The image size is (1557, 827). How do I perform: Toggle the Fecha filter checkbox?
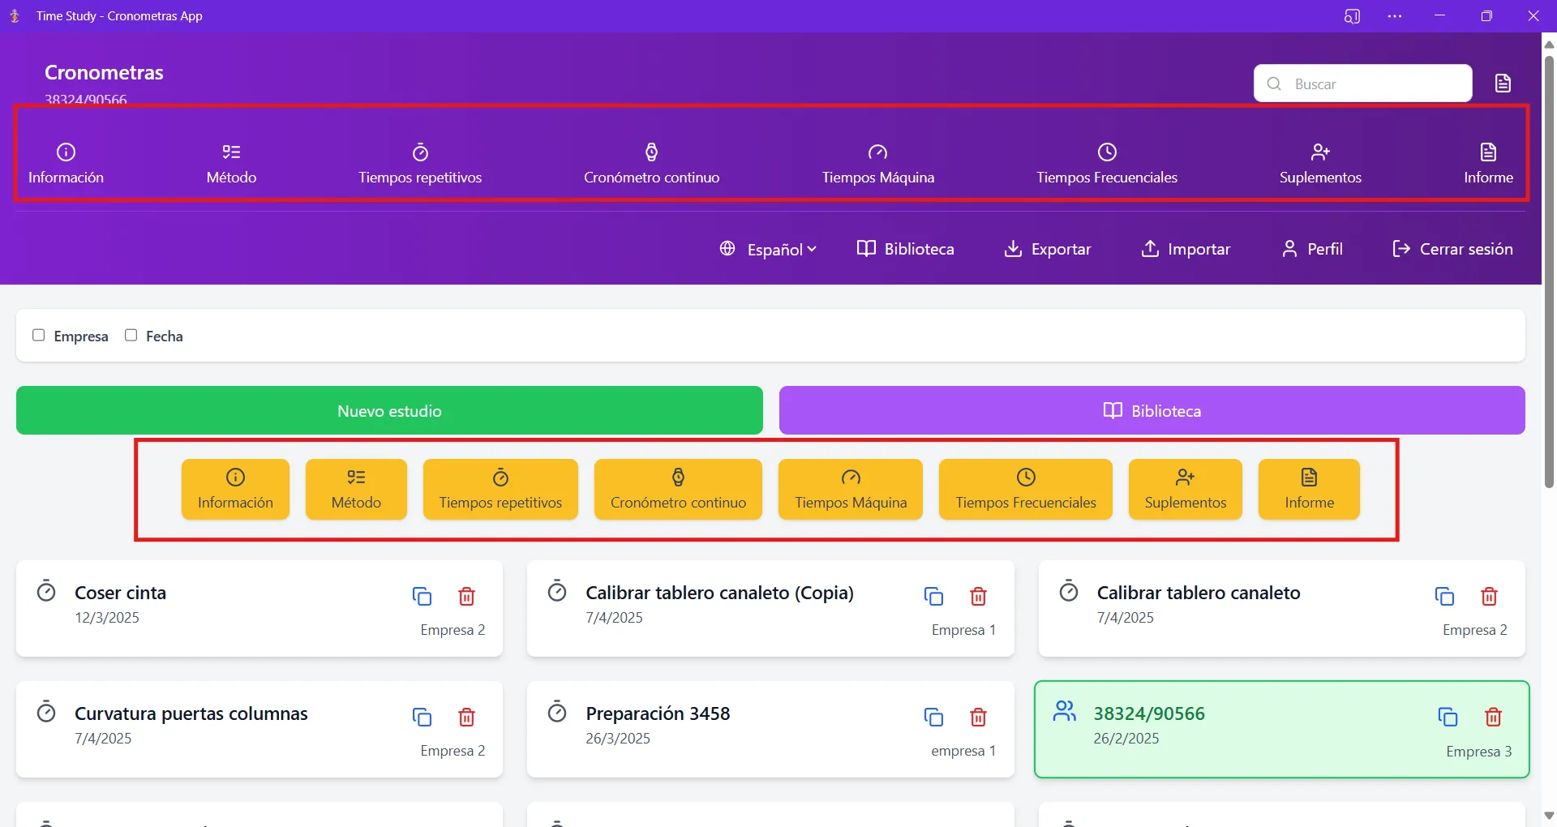pyautogui.click(x=131, y=335)
